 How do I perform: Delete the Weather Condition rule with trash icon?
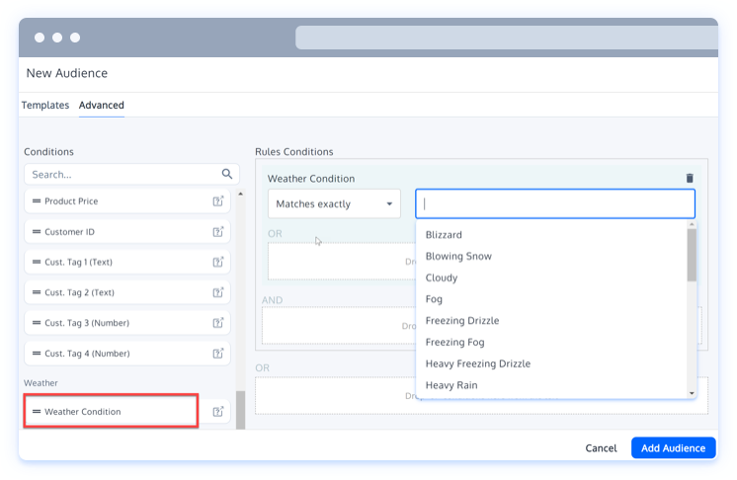(x=690, y=179)
